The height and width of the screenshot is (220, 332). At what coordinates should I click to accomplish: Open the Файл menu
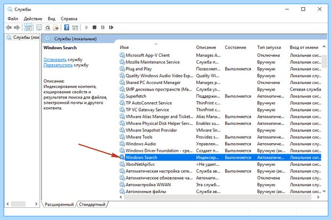point(13,19)
